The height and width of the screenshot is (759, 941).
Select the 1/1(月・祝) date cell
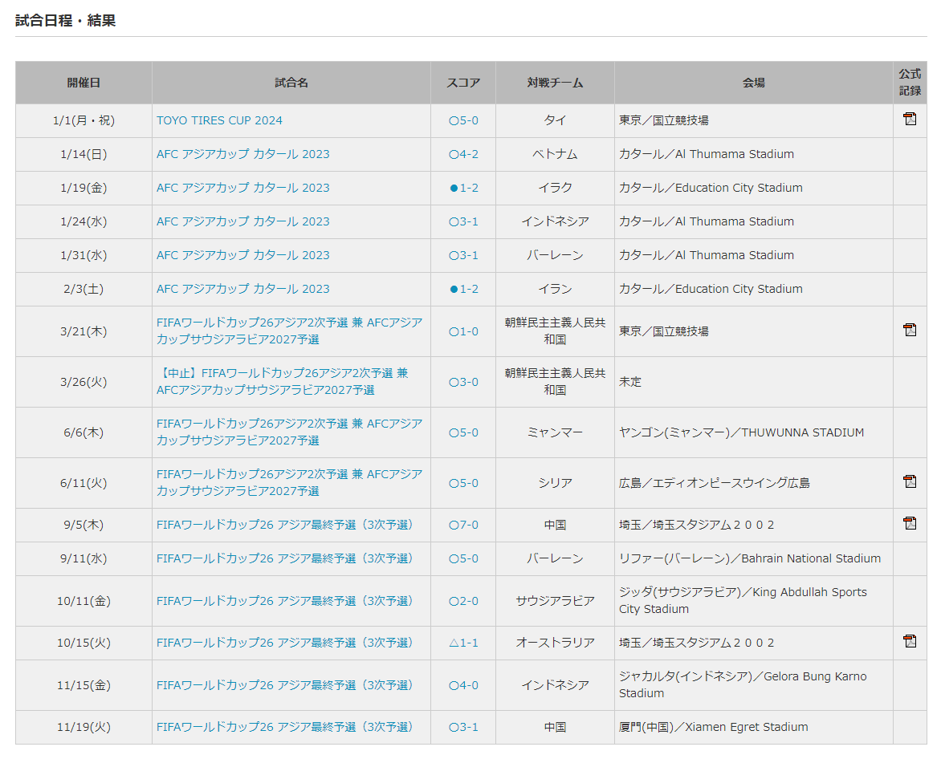tap(84, 120)
